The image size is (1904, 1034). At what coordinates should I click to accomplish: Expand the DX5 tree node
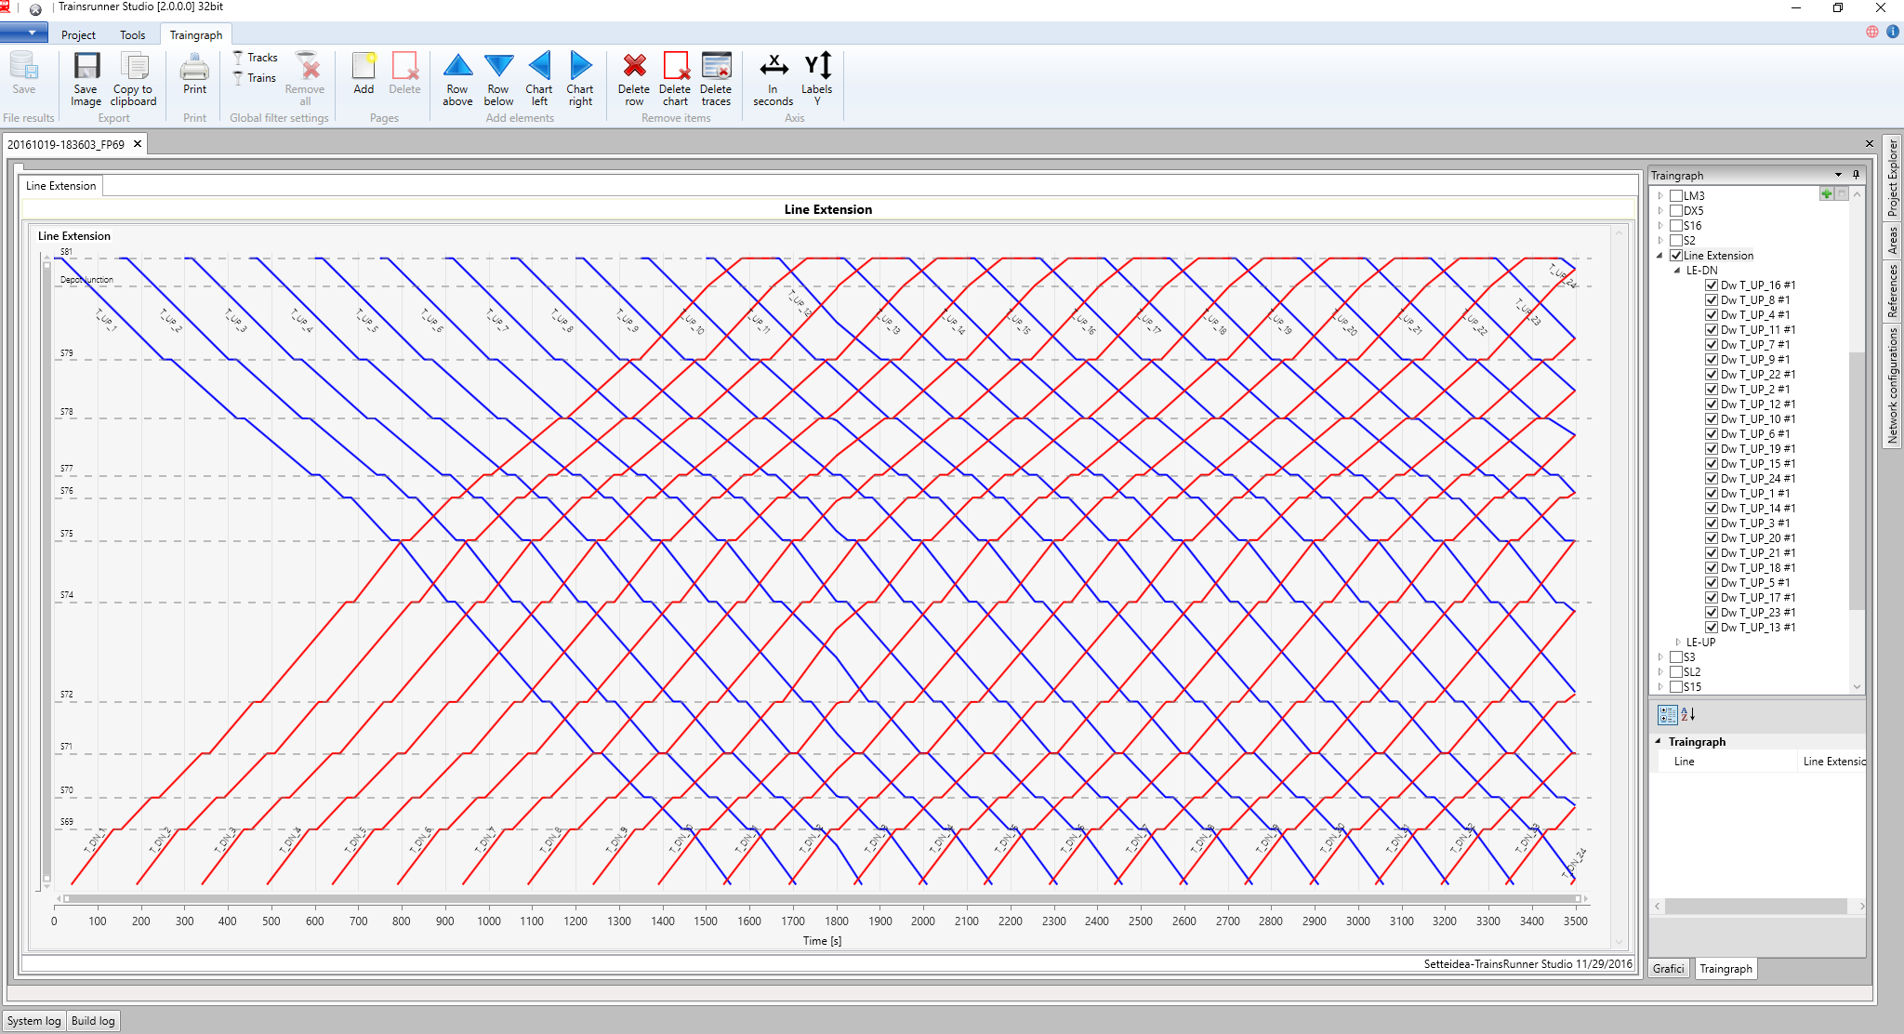pos(1660,211)
